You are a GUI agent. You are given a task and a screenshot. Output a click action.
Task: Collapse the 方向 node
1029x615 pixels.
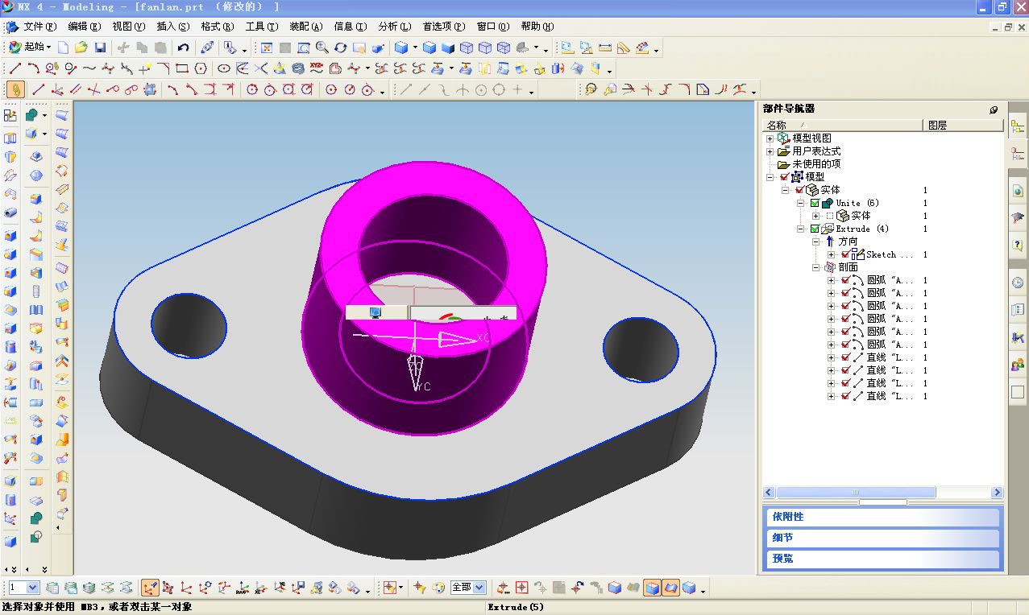pyautogui.click(x=815, y=241)
